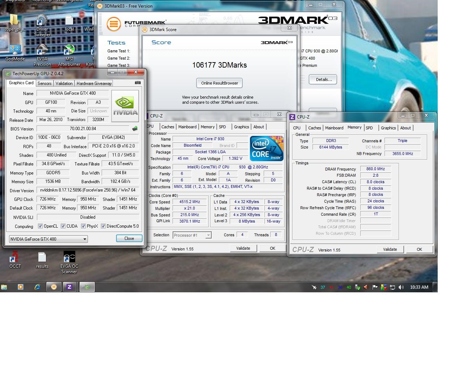
Task: Click OK in the CPU-Z memory window
Action: tap(419, 249)
